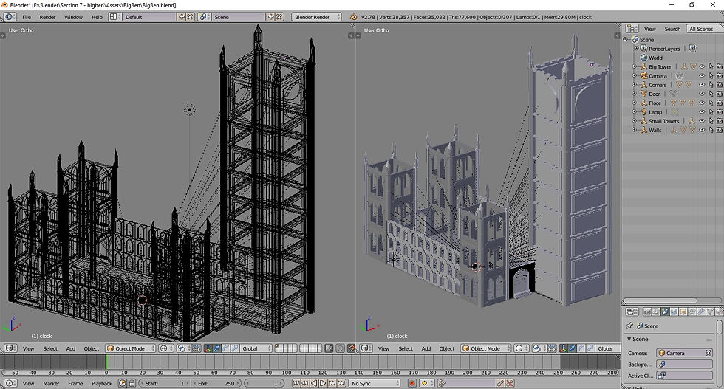The height and width of the screenshot is (389, 724).
Task: Collapse the Scene panel triangle in Properties
Action: tap(629, 339)
